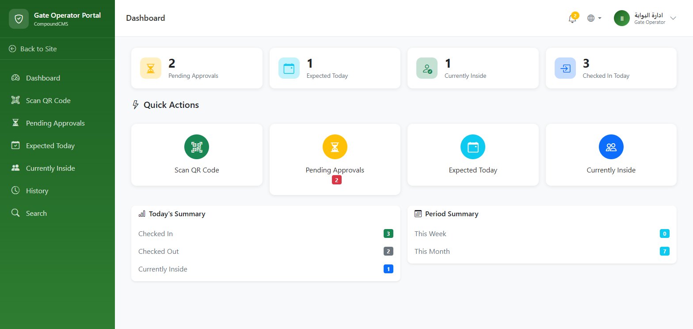Screen dimensions: 693x329
Task: Click the Expected Today stat card
Action: click(335, 68)
